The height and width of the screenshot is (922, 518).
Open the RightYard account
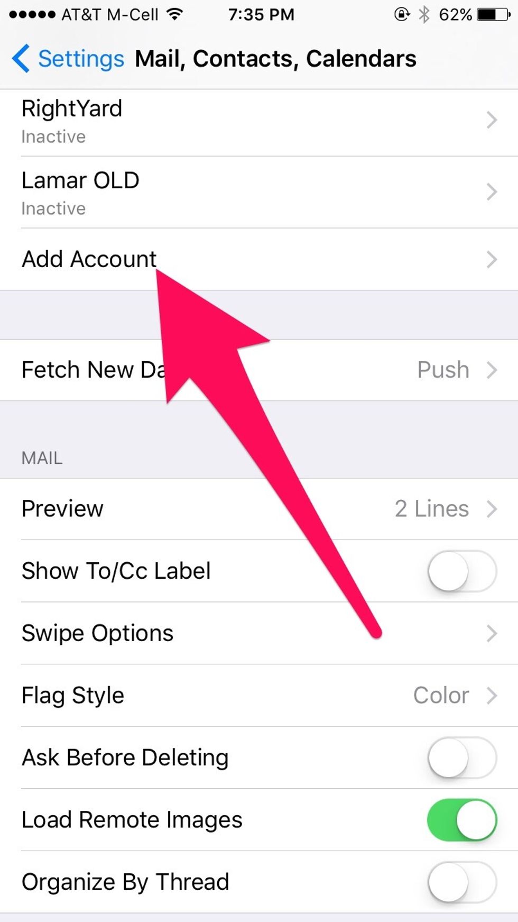point(259,123)
